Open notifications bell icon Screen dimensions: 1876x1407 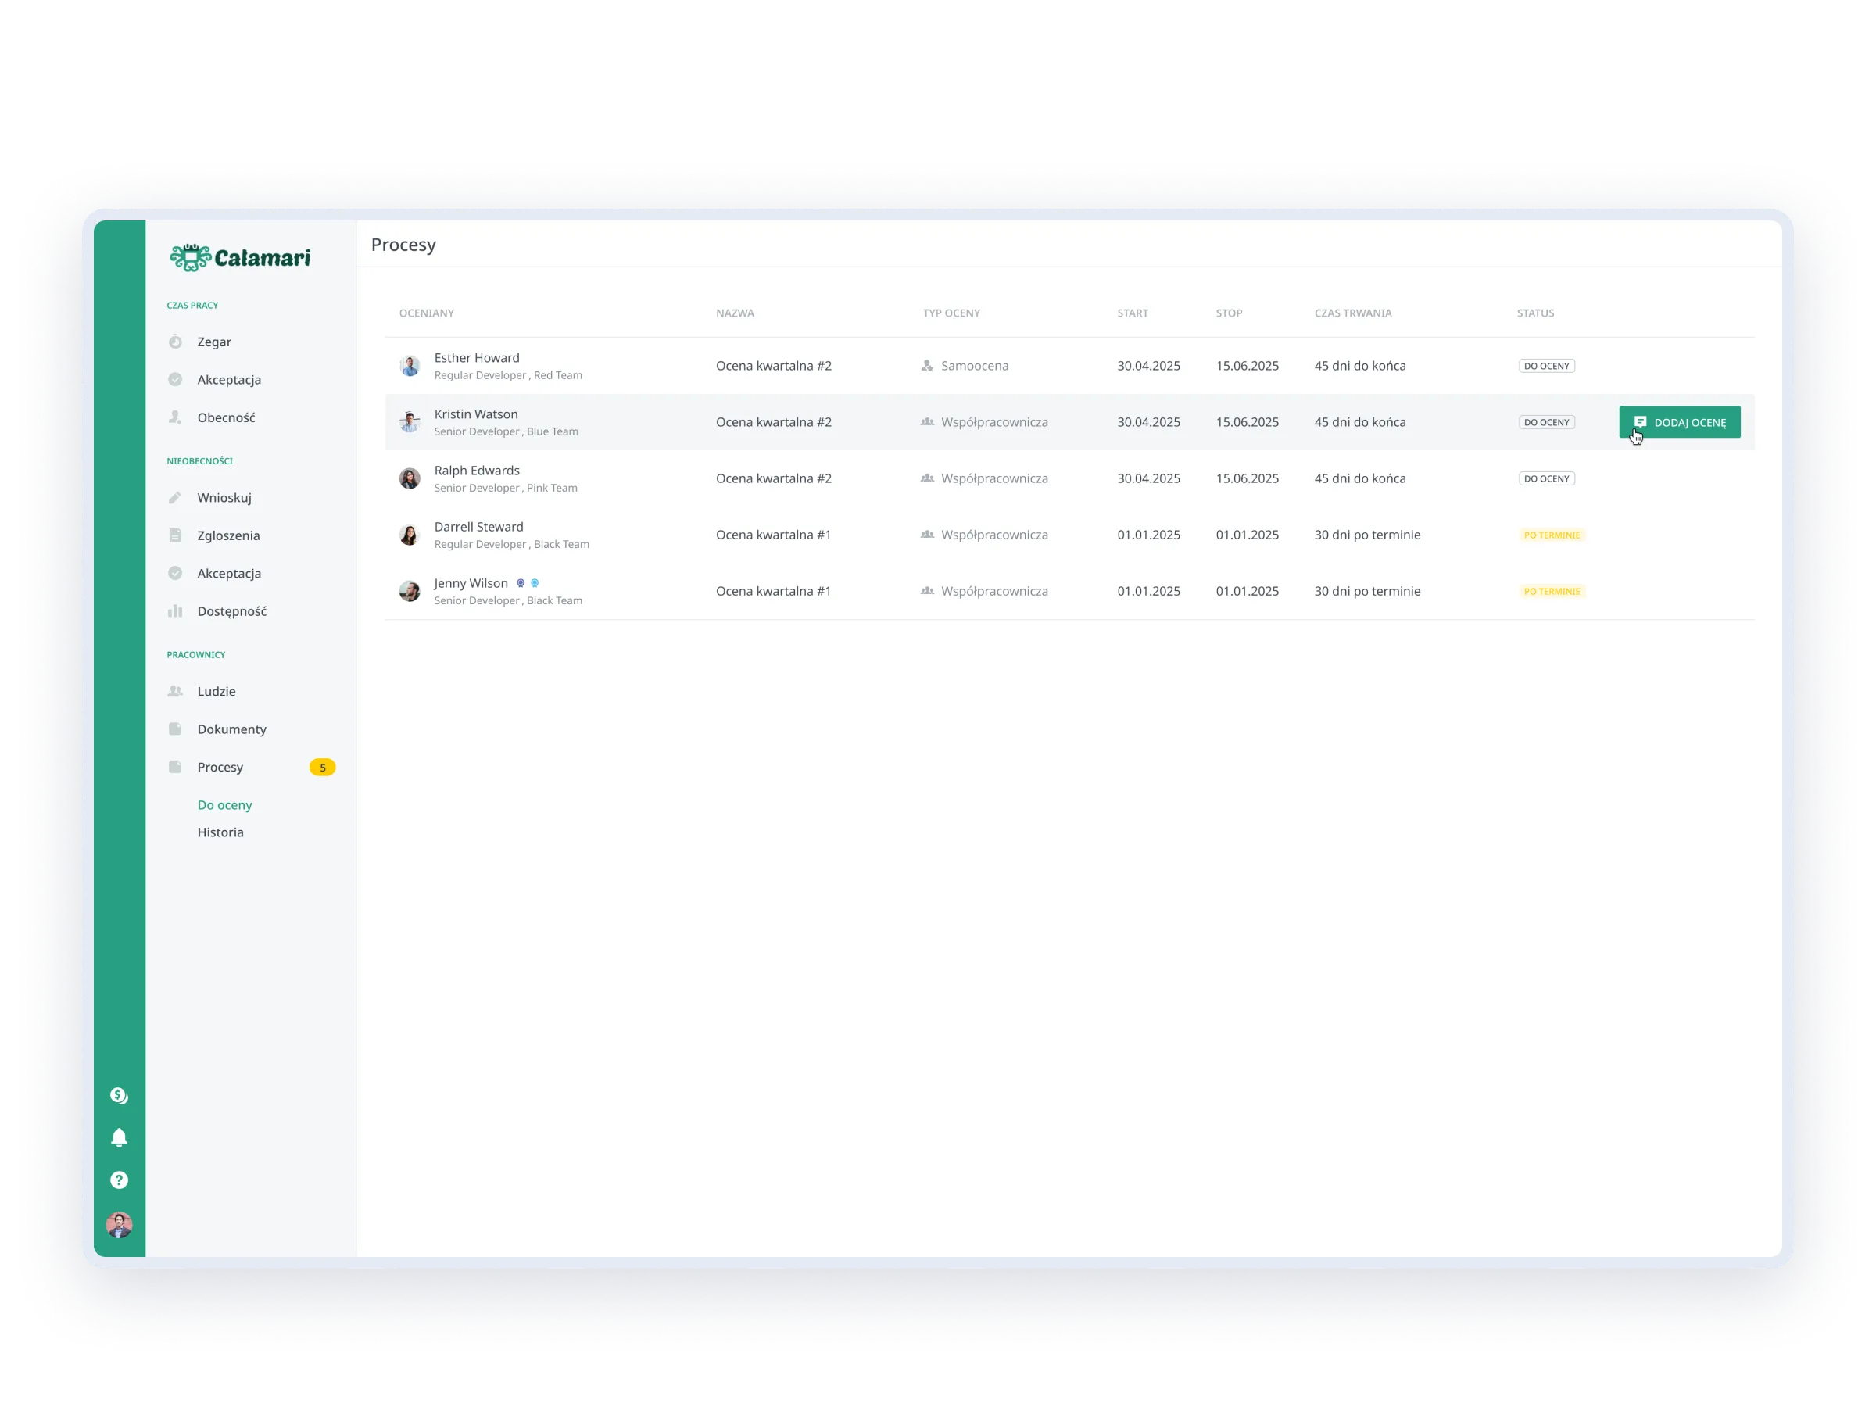tap(120, 1137)
